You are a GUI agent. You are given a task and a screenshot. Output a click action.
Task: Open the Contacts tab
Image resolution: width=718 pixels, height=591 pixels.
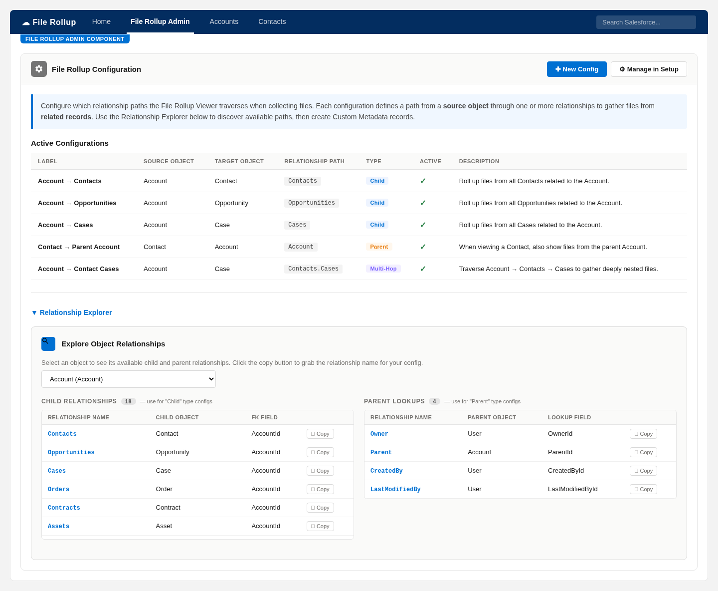(x=272, y=21)
